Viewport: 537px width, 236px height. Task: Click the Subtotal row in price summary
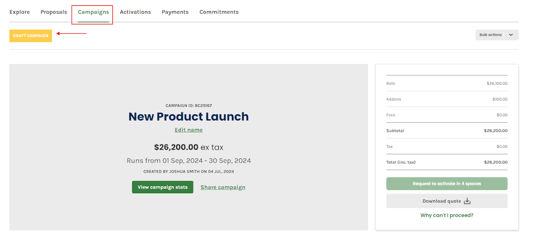click(x=446, y=131)
